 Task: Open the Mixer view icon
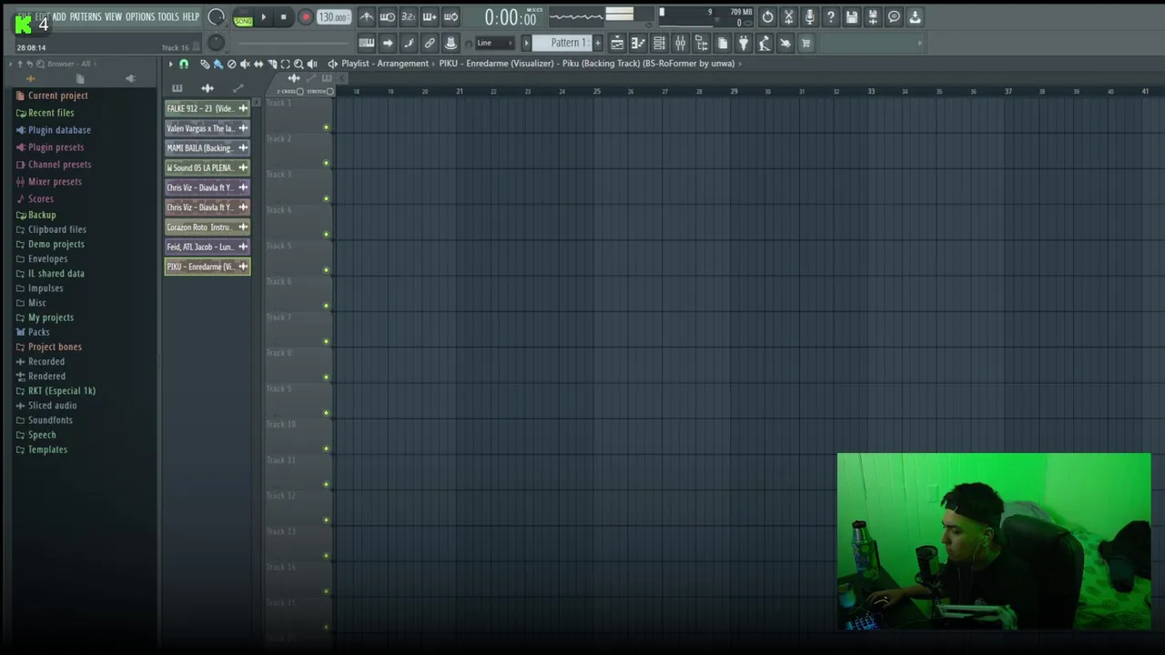(x=680, y=43)
